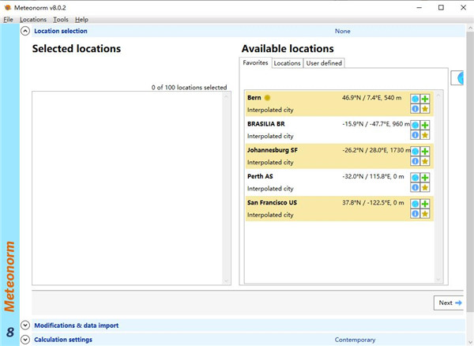Open the info icon for BRASILIA BR
Viewport: 474px width, 346px height.
[415, 135]
